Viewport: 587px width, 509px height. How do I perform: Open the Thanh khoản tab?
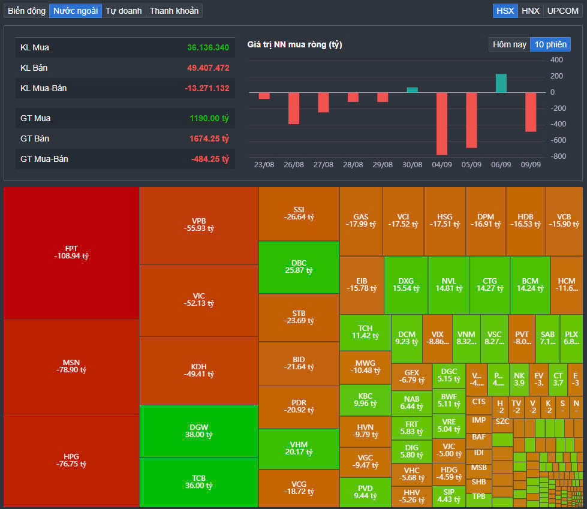coord(174,11)
